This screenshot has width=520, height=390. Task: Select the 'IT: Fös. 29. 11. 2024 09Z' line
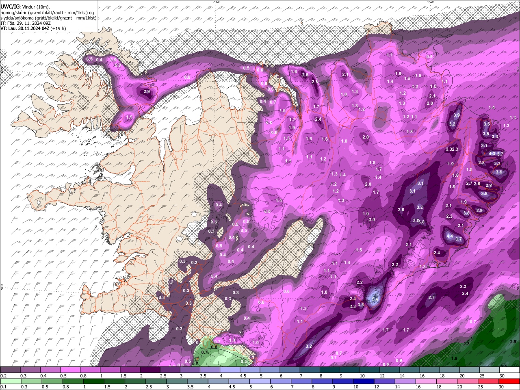[25, 23]
